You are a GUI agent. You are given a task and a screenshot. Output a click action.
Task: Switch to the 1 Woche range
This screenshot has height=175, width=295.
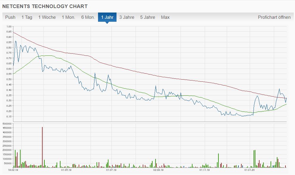pos(47,17)
